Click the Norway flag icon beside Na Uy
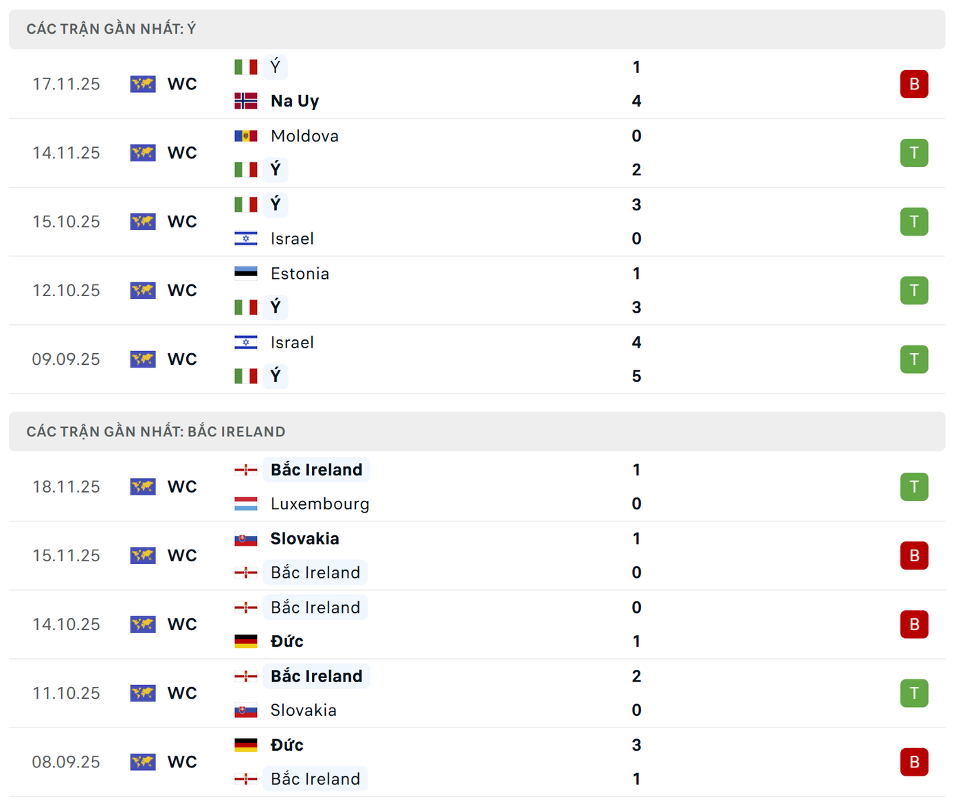Viewport: 955px width, 810px height. [245, 101]
